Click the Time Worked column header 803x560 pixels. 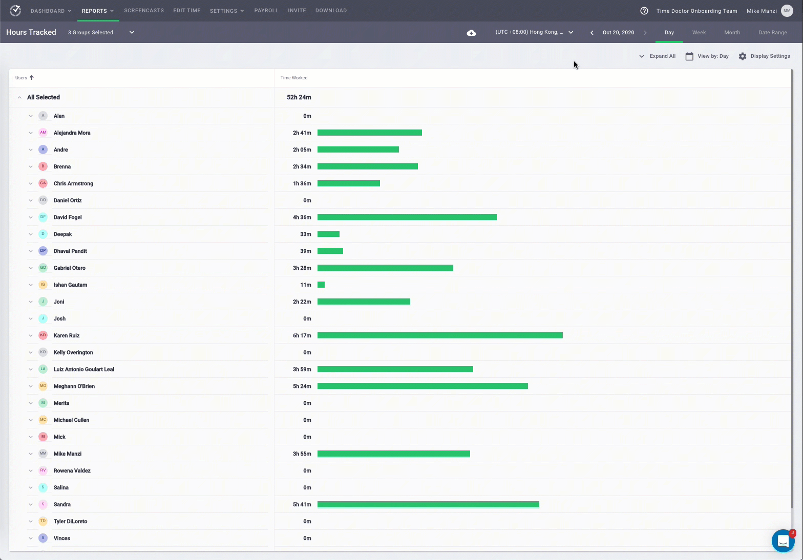294,78
